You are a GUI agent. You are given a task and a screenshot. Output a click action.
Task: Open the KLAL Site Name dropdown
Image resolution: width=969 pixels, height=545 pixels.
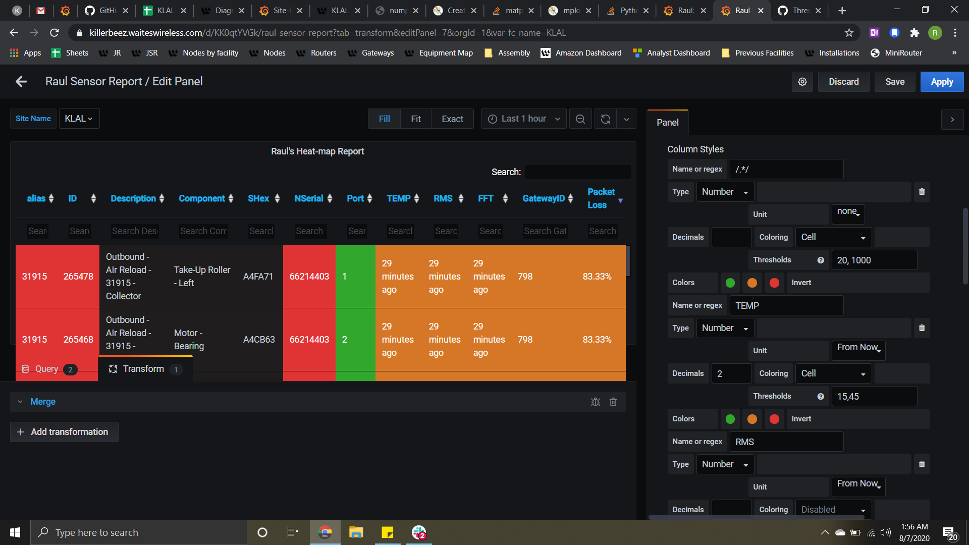click(79, 118)
